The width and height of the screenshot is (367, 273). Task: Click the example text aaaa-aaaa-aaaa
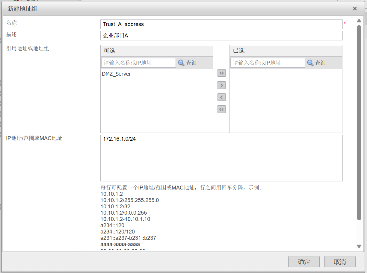120,244
